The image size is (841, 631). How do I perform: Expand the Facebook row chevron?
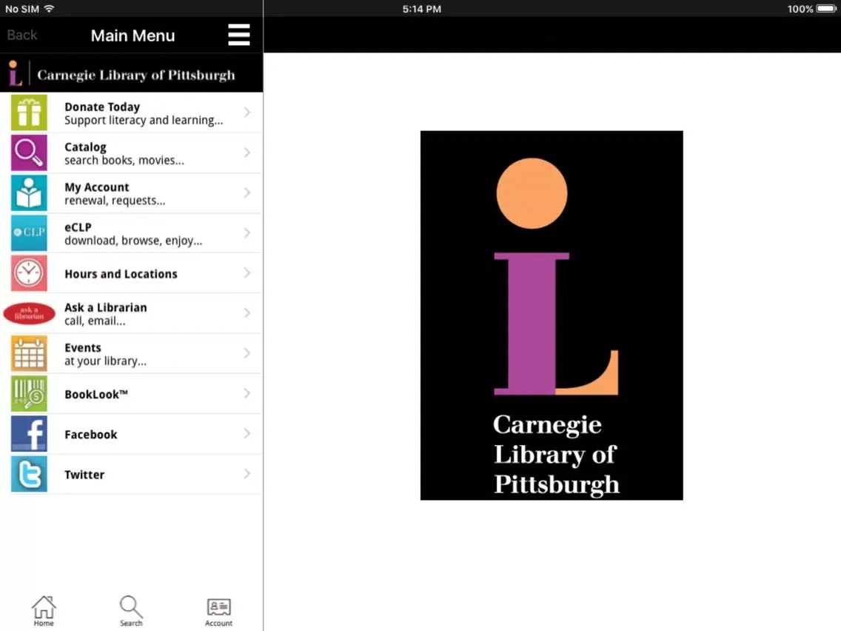coord(247,433)
